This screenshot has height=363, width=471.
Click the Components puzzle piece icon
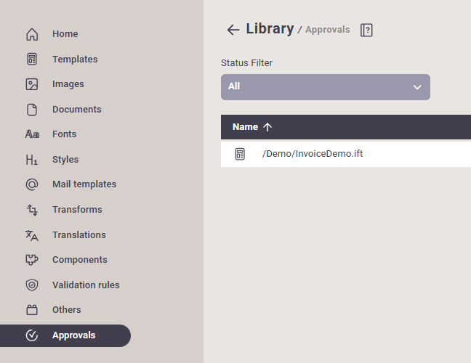pyautogui.click(x=31, y=260)
